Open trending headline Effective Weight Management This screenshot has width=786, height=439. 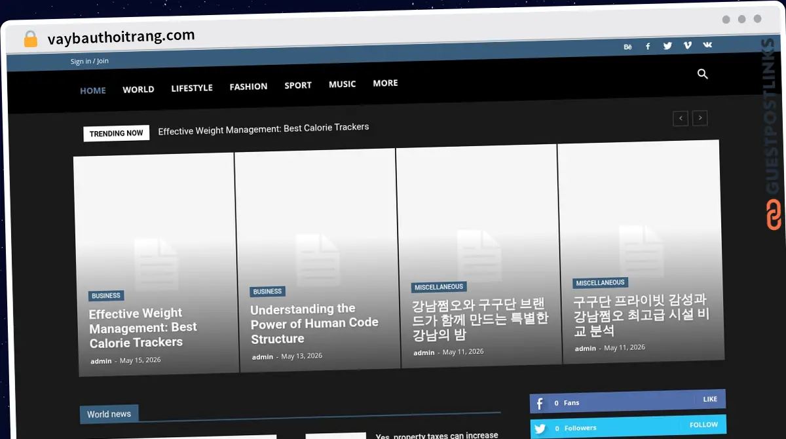pyautogui.click(x=263, y=129)
